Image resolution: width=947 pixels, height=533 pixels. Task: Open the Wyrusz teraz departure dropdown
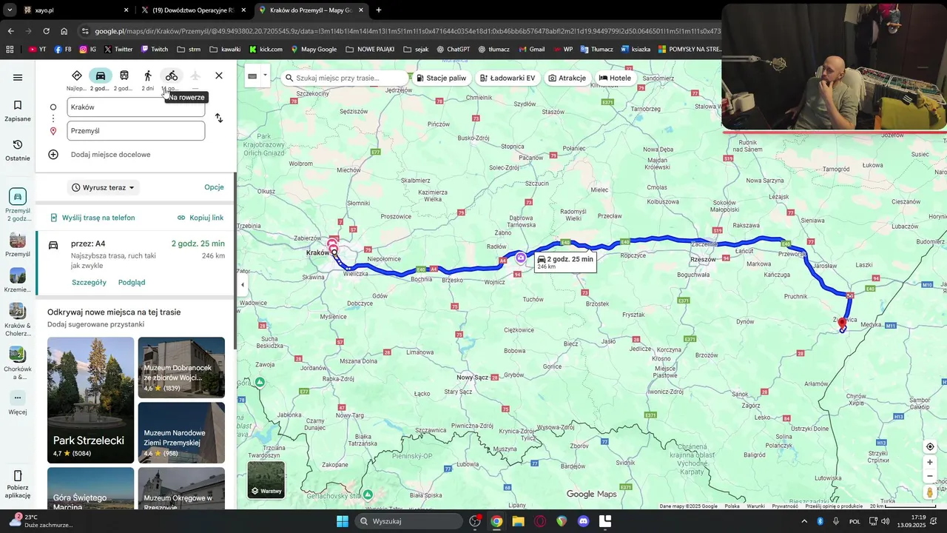click(103, 188)
